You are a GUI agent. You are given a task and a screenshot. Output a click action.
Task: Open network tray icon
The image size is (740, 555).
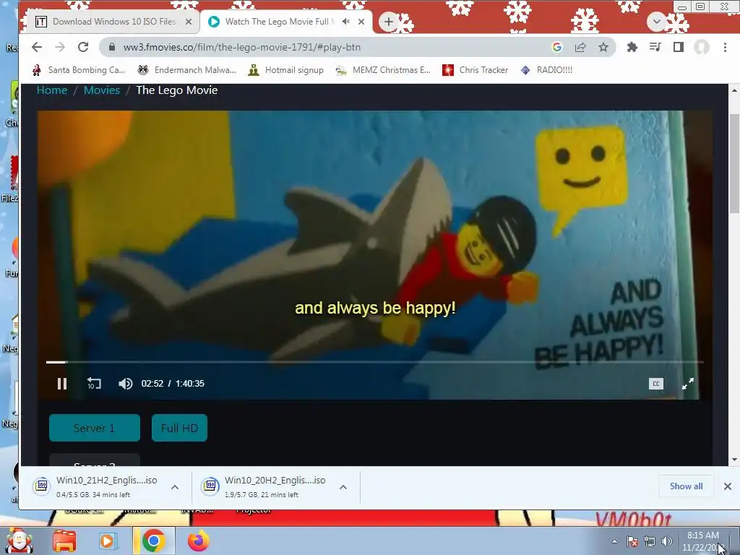pos(650,542)
